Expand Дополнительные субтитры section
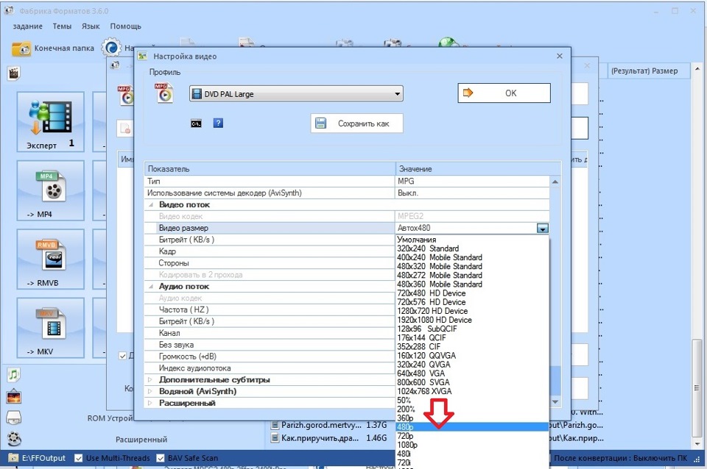This screenshot has height=469, width=707. coord(150,380)
